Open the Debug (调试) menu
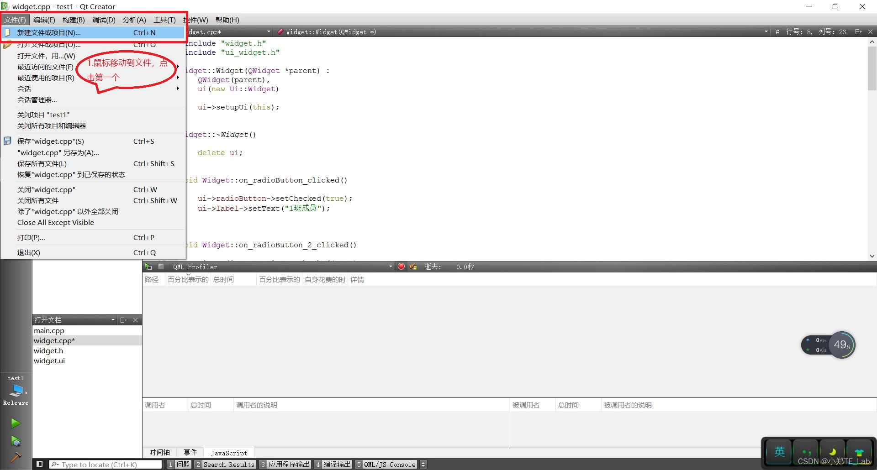 [x=104, y=20]
